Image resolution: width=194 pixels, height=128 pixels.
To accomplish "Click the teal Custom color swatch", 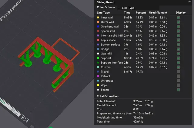I will click(x=98, y=67).
